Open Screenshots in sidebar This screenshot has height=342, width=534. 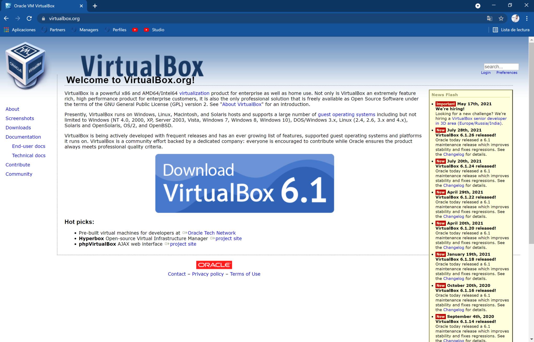(x=20, y=118)
